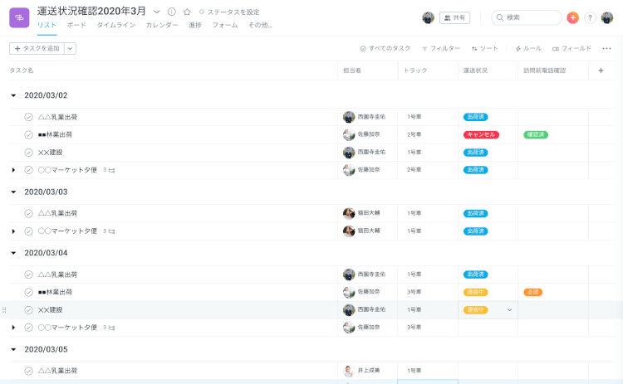Viewport: 623px width, 384px height.
Task: Switch to the ボード tab
Action: 76,26
